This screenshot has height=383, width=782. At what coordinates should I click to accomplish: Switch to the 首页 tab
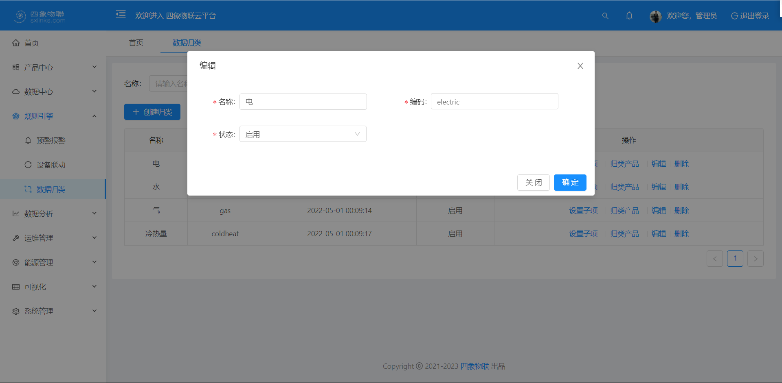(x=136, y=43)
